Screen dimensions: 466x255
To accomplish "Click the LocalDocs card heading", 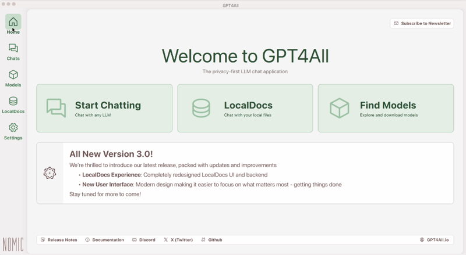I will tap(248, 105).
